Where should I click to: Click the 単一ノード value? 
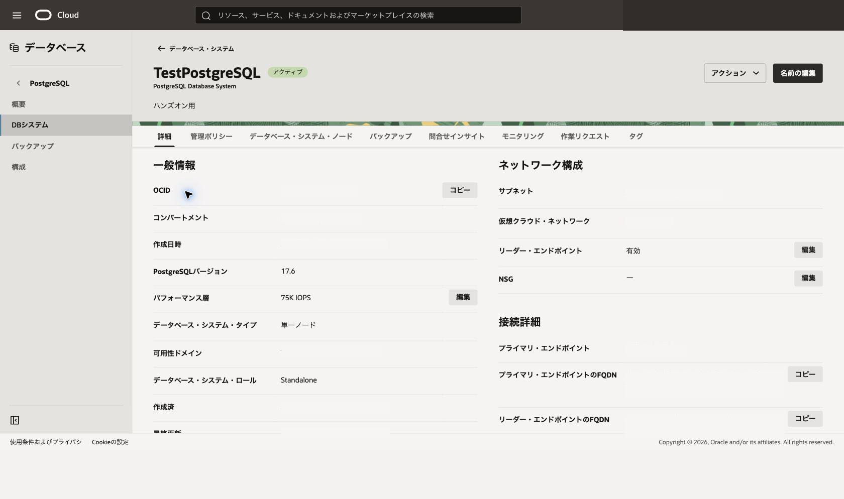[x=298, y=325]
